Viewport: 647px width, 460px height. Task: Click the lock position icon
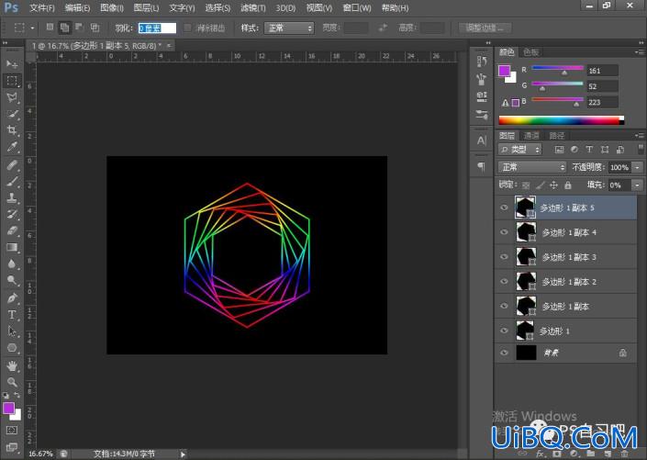click(553, 185)
